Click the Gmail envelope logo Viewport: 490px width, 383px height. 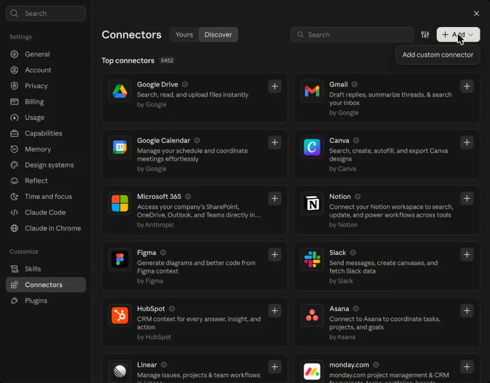click(312, 91)
